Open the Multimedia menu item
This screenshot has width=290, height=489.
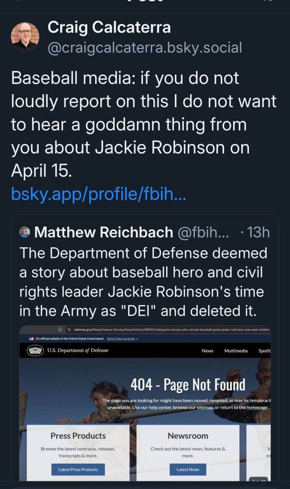coord(236,351)
